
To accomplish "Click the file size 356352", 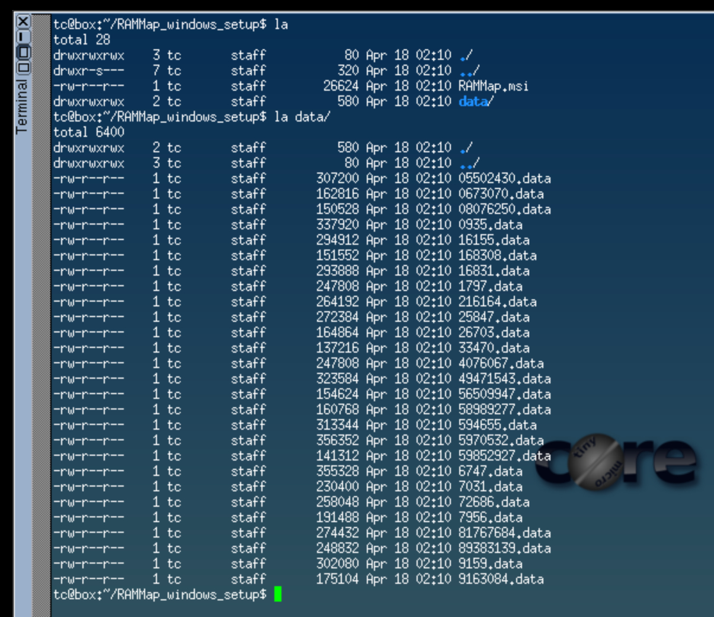I will point(337,441).
